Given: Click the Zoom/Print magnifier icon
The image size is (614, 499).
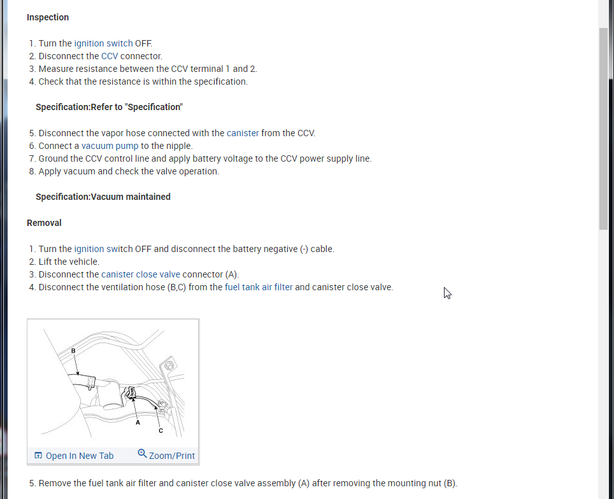Looking at the screenshot, I should click(142, 454).
